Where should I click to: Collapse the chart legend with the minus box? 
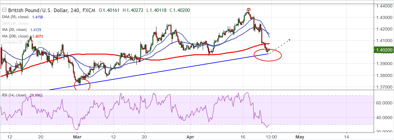[4, 10]
